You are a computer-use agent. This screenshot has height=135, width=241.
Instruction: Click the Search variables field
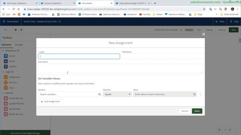click(x=70, y=94)
